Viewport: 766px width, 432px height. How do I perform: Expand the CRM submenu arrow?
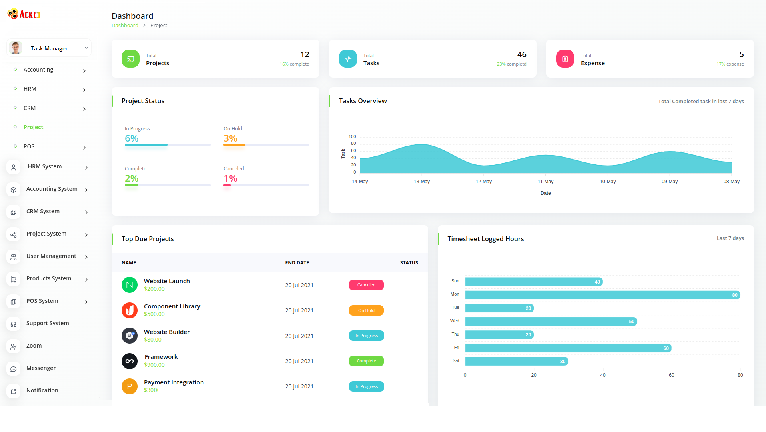84,109
